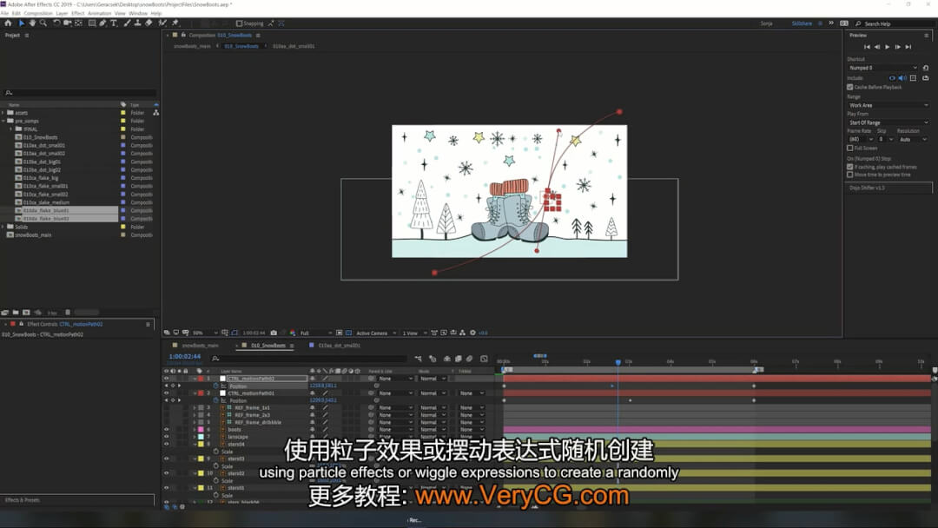Expand the REF_frame_1x1 layer
The width and height of the screenshot is (938, 528).
click(195, 408)
